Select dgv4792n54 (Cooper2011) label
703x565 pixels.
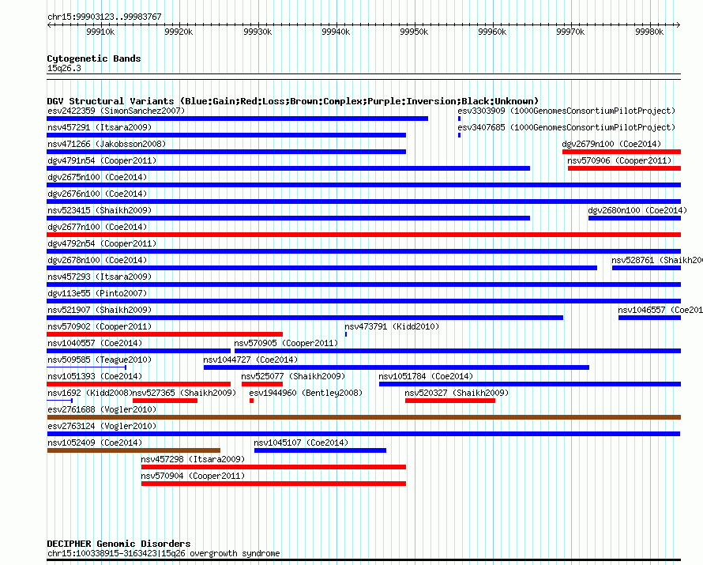click(102, 243)
